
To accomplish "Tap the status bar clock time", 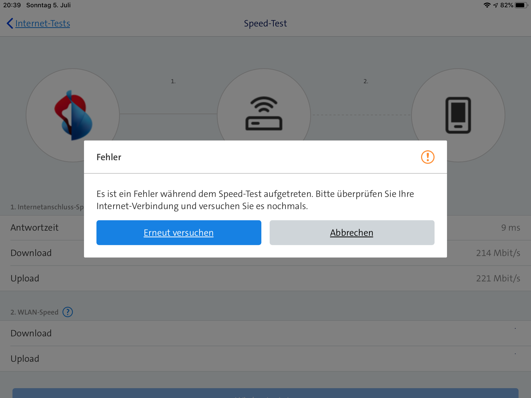I will (12, 5).
